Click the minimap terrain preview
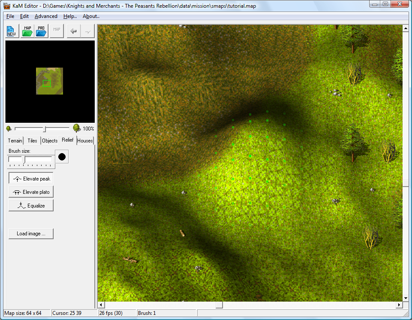The image size is (412, 320). (x=49, y=81)
